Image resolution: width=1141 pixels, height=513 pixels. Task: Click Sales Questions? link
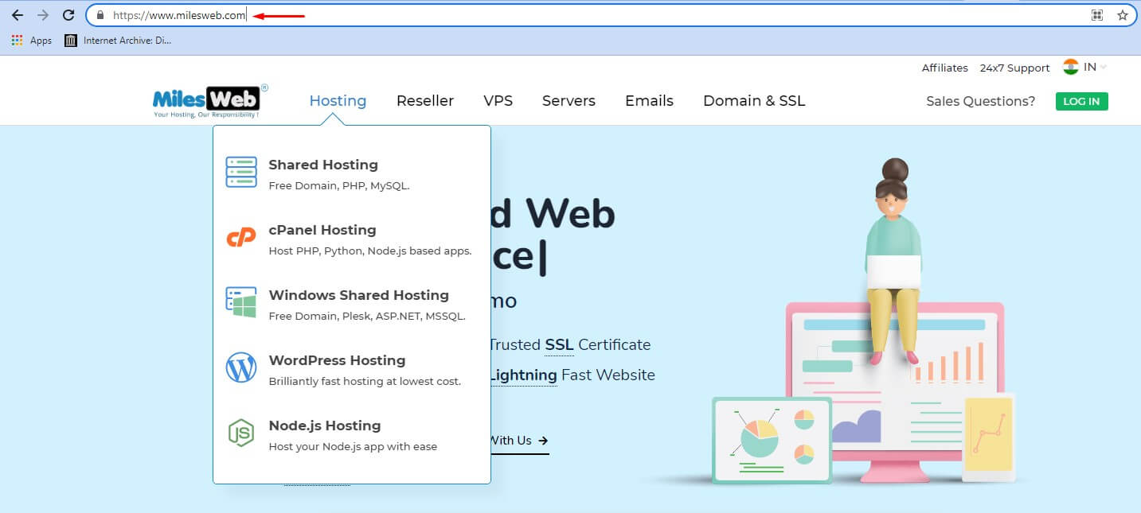click(981, 101)
